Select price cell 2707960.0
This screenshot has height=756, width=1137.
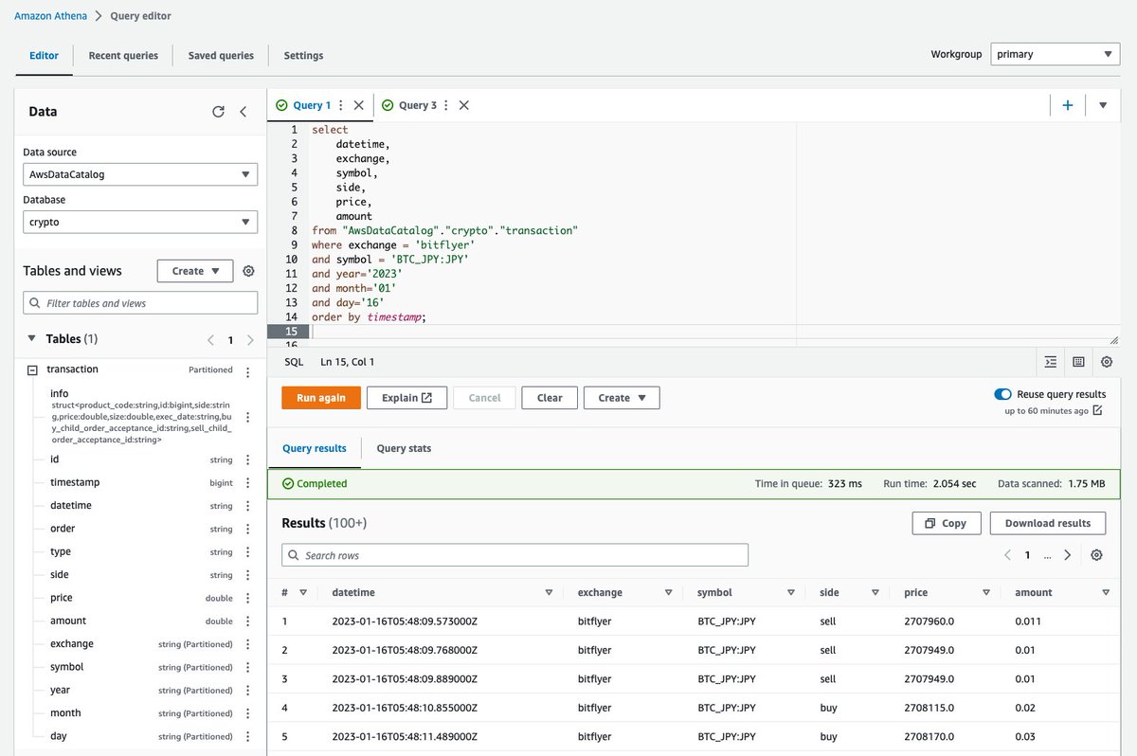[x=929, y=621]
